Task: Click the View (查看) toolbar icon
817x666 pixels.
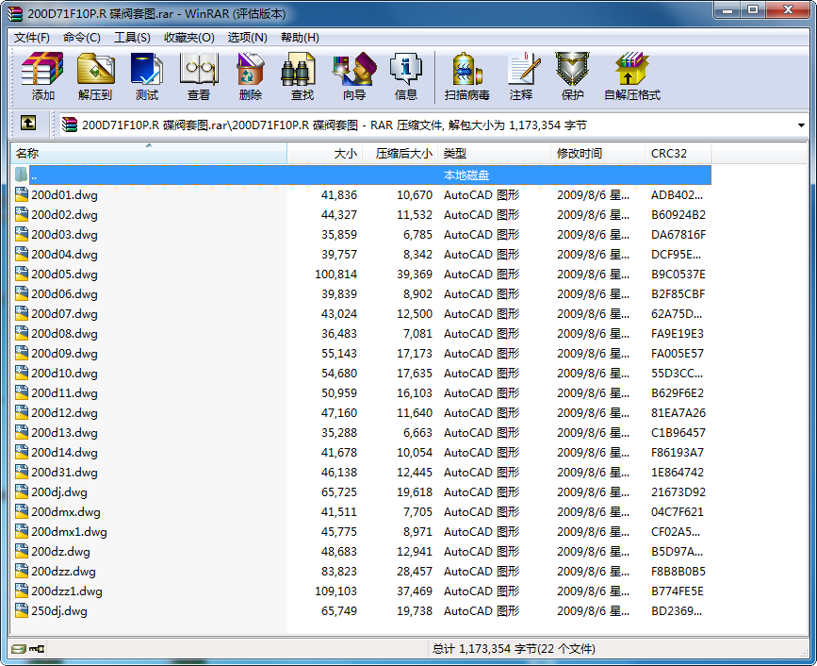Action: [199, 76]
